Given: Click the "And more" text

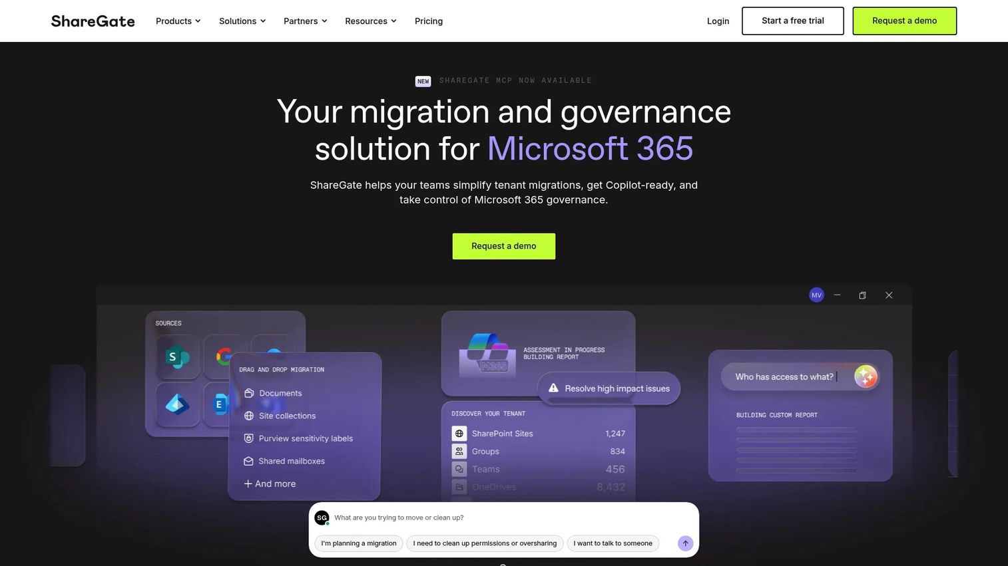Looking at the screenshot, I should pyautogui.click(x=275, y=484).
